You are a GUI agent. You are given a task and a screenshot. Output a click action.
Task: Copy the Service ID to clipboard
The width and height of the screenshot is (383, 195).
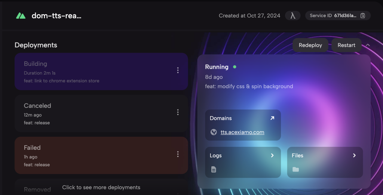pyautogui.click(x=362, y=16)
